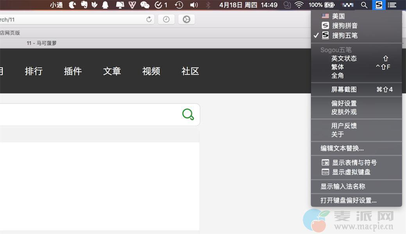Open 插件 navigation link
Screen dimensions: 406x234
click(73, 71)
